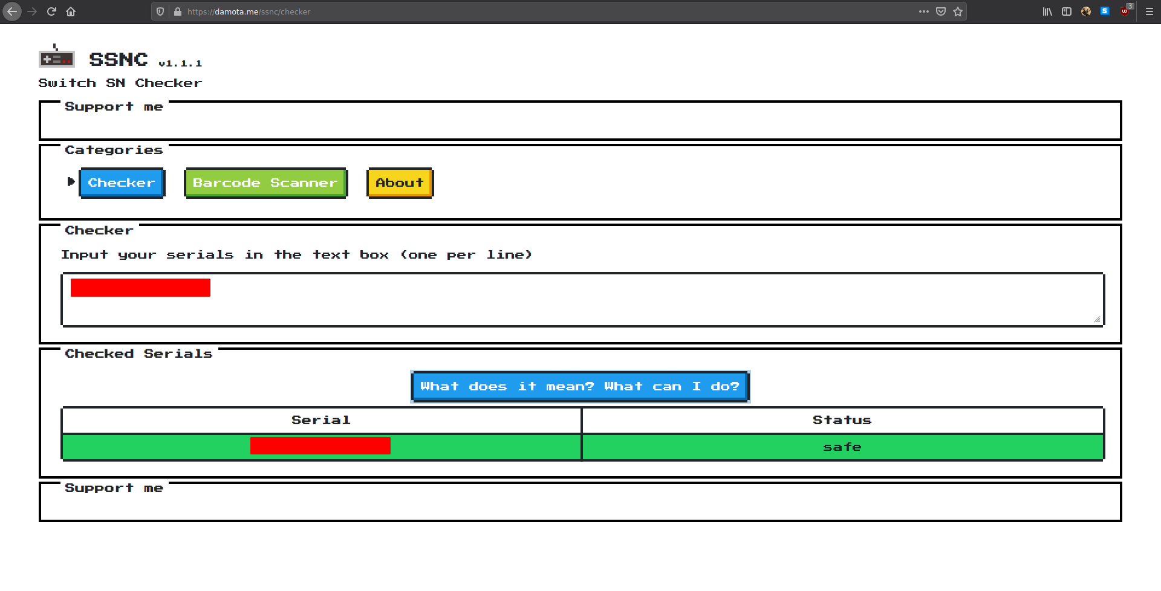Click the SSNC game controller logo
1161x591 pixels.
coord(56,57)
